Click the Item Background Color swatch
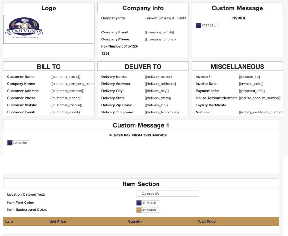The image size is (288, 236). (x=139, y=210)
